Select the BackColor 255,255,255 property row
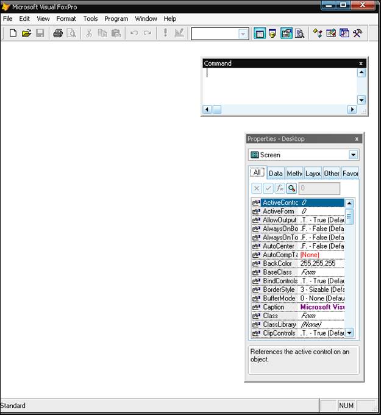The height and width of the screenshot is (415, 381). tap(298, 264)
